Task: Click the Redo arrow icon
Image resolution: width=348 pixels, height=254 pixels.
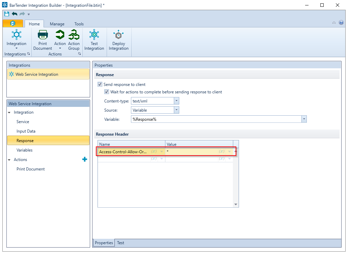Action: click(x=22, y=14)
